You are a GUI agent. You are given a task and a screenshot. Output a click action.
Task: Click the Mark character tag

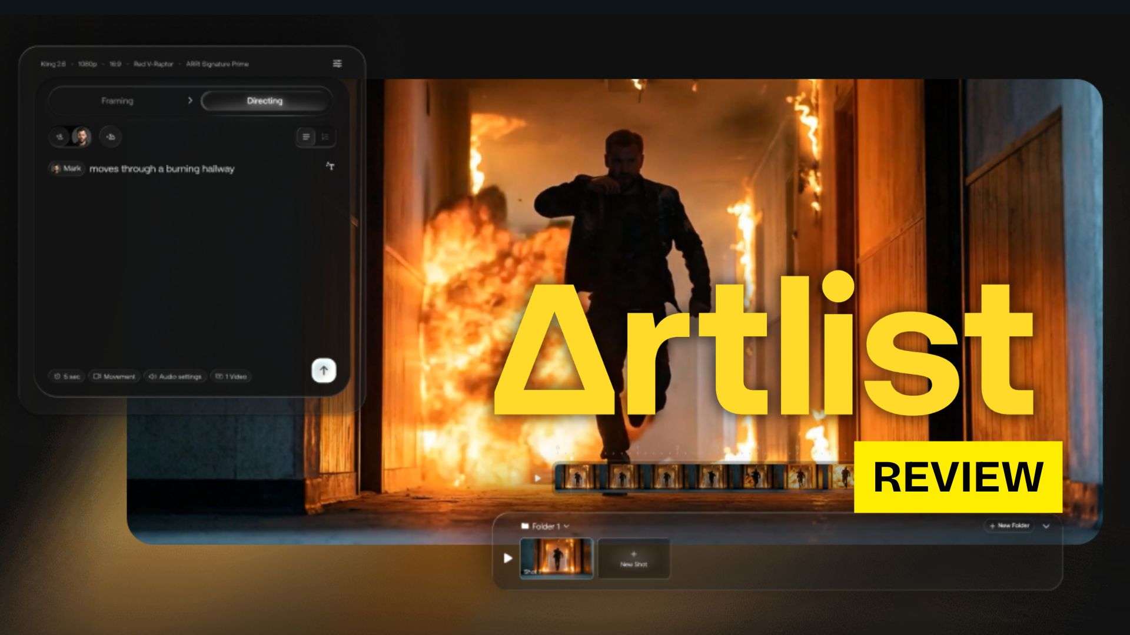67,169
